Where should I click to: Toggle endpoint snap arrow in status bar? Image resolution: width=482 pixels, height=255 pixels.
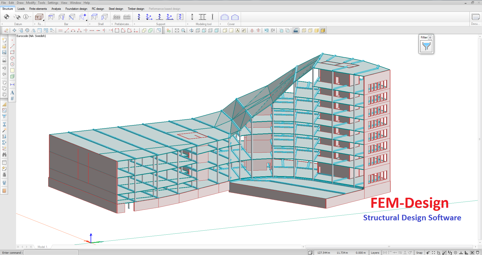(444, 253)
